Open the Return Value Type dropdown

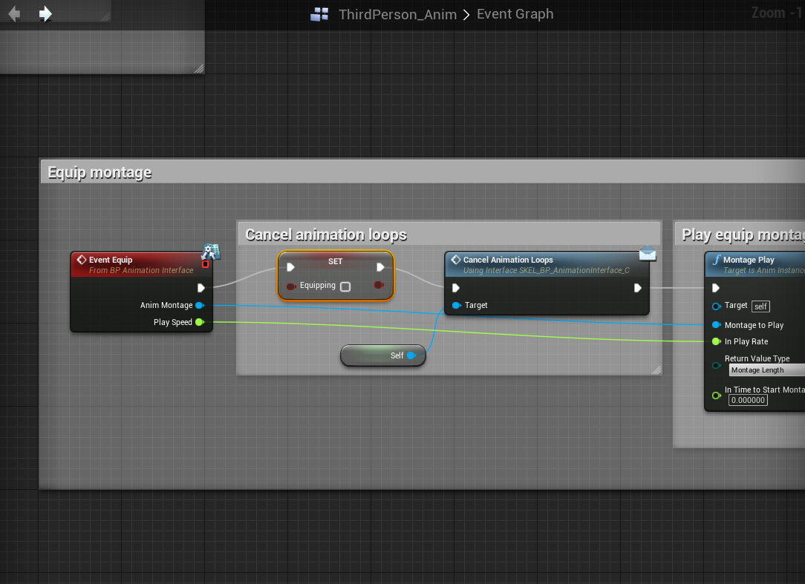[x=765, y=370]
